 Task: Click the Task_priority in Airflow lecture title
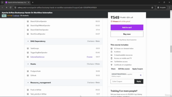(x=38, y=94)
